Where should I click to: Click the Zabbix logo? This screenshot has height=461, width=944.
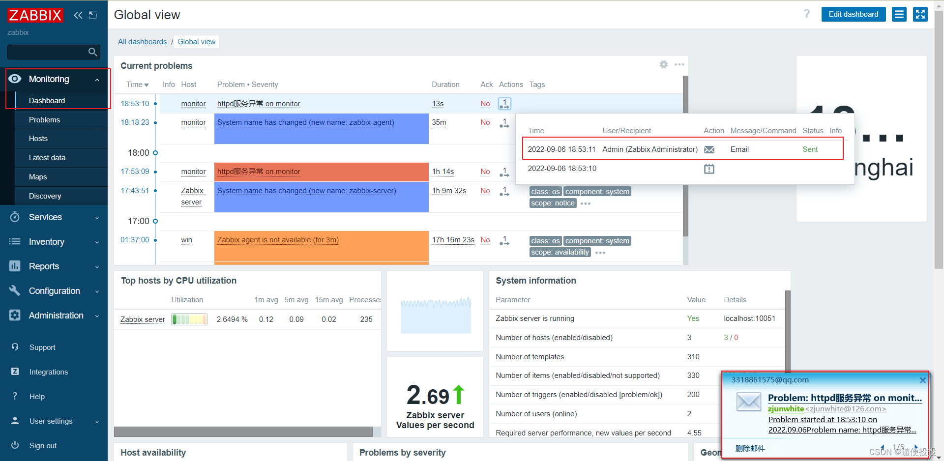pyautogui.click(x=35, y=15)
